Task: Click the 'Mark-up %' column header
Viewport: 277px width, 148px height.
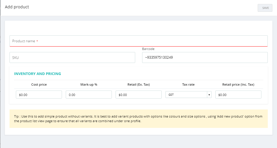Action: click(x=89, y=84)
